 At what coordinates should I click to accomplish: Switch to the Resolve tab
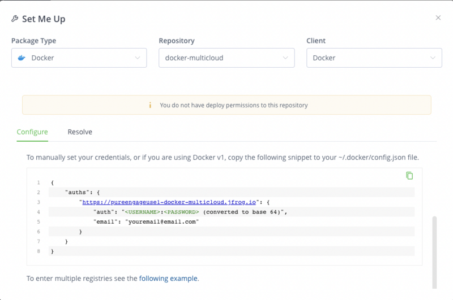(80, 132)
